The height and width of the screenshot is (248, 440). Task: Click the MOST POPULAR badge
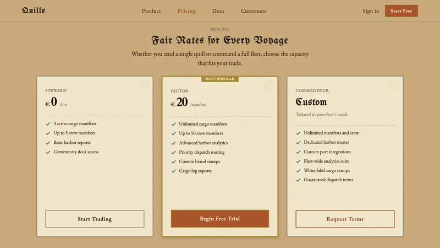coord(220,79)
